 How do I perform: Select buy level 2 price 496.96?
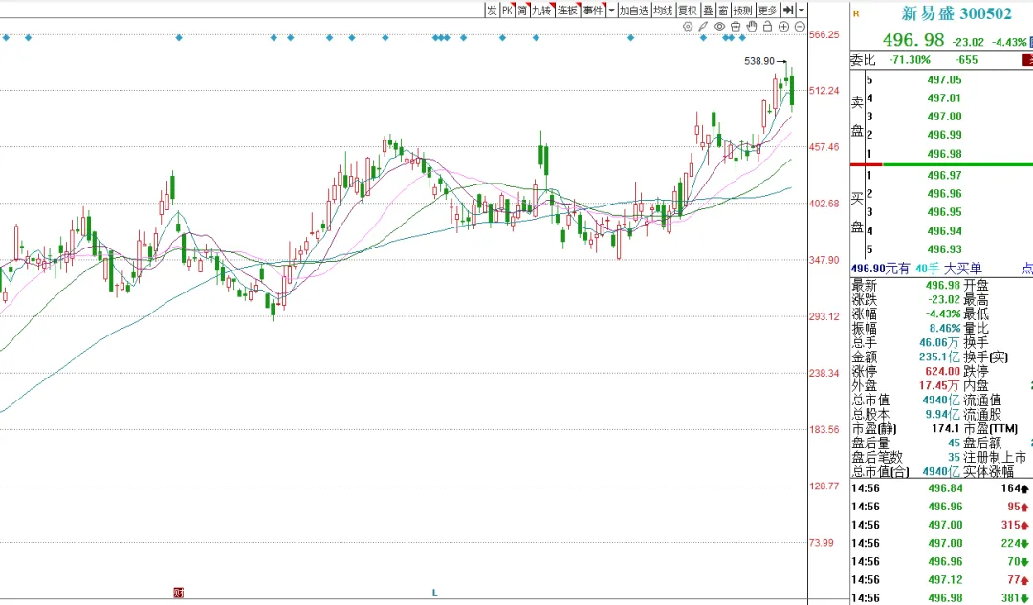[944, 194]
